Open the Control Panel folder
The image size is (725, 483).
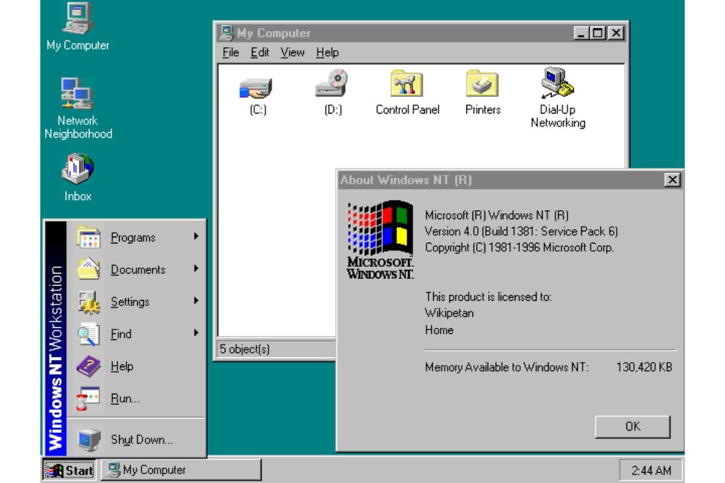click(406, 88)
